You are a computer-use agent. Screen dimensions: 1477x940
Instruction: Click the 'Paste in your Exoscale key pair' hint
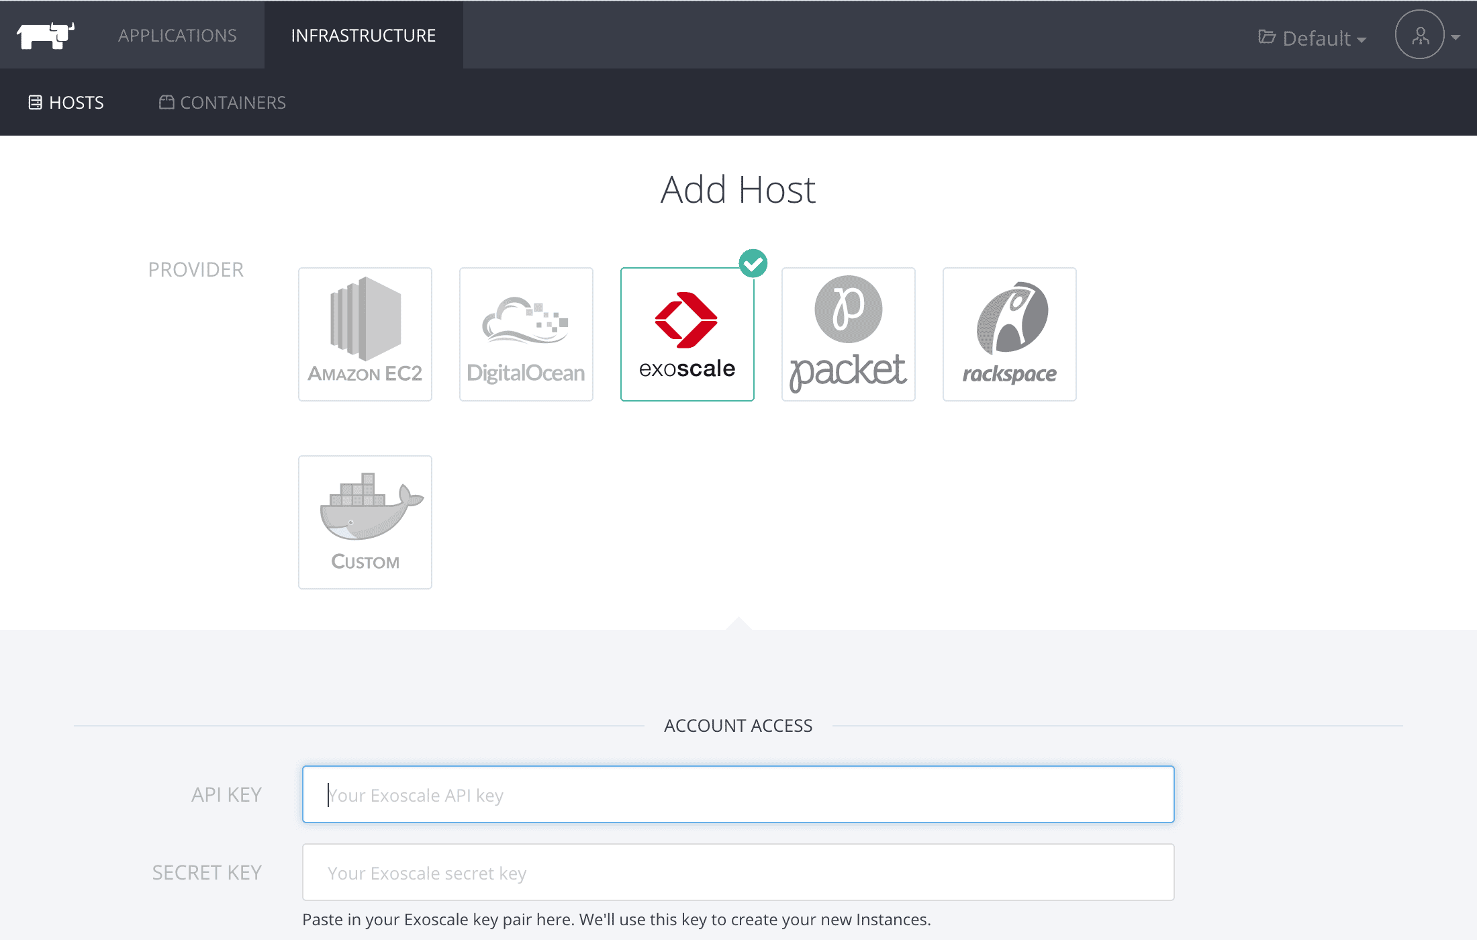point(616,919)
